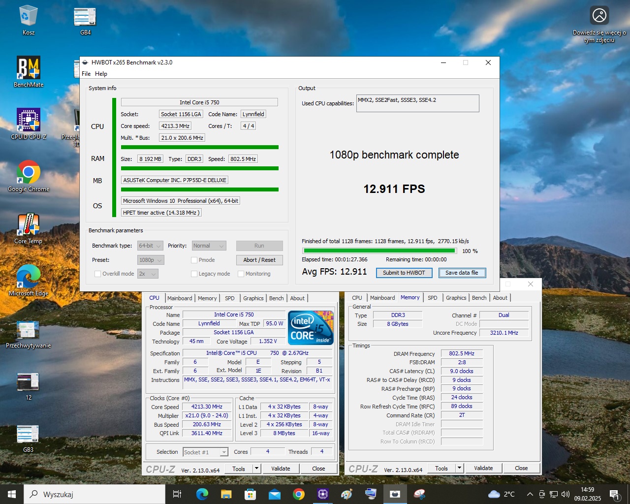The height and width of the screenshot is (504, 630).
Task: Click the benchmark progress bar at 100%
Action: click(x=379, y=251)
